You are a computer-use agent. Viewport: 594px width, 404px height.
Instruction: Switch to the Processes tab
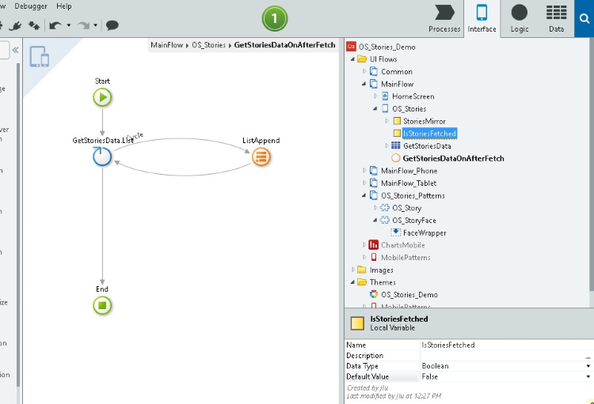point(444,19)
